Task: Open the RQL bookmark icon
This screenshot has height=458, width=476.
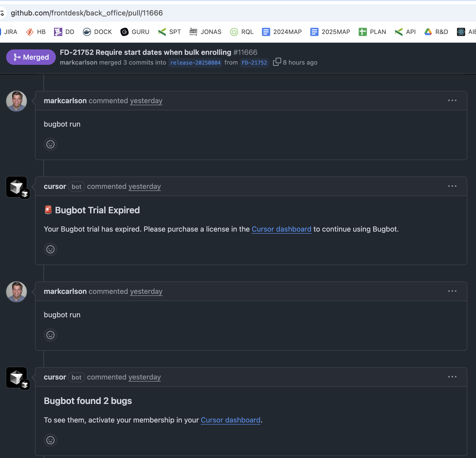Action: [234, 32]
